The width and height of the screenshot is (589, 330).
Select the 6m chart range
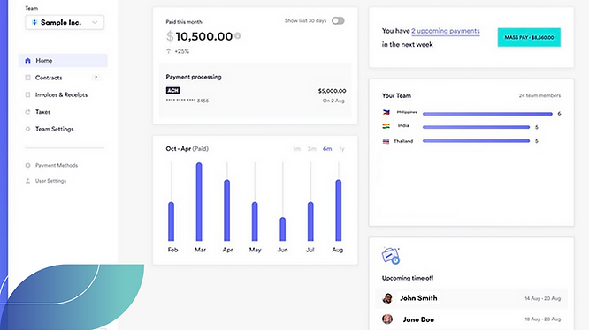tap(327, 149)
